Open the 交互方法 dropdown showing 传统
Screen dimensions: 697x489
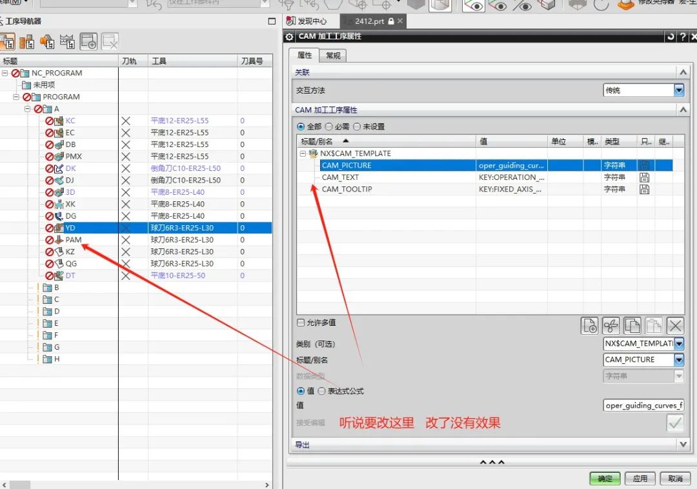(643, 90)
